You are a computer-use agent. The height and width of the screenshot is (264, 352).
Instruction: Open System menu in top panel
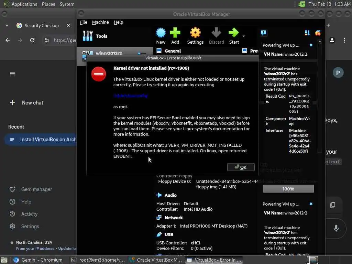[x=67, y=4]
